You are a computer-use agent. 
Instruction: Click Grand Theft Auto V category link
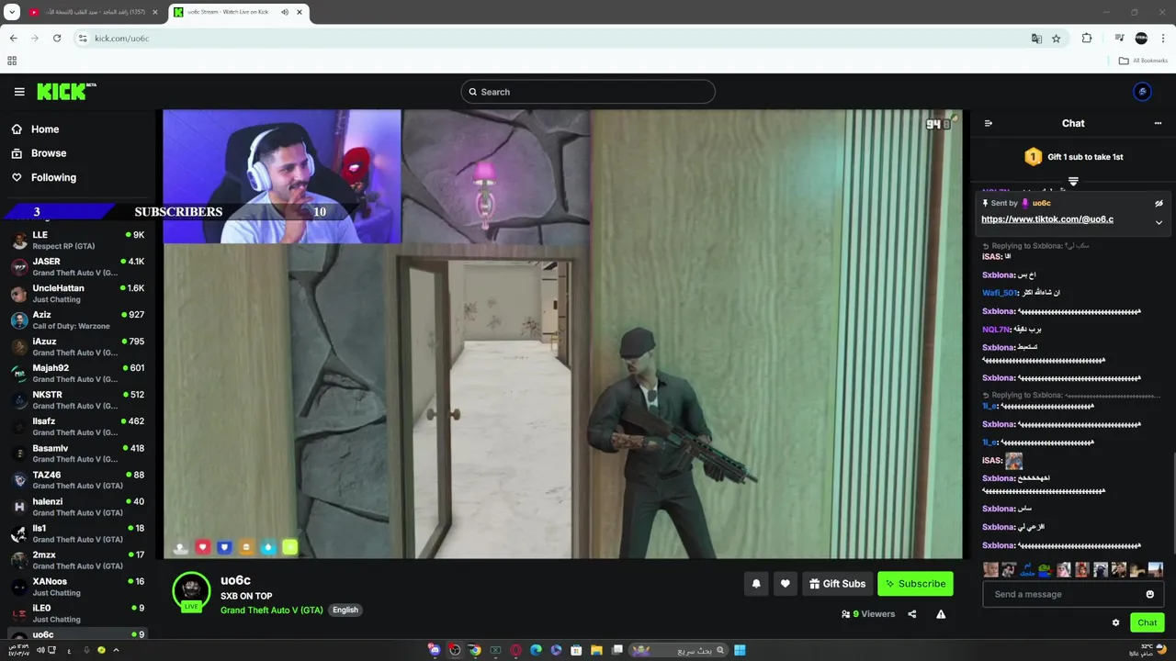pos(272,611)
